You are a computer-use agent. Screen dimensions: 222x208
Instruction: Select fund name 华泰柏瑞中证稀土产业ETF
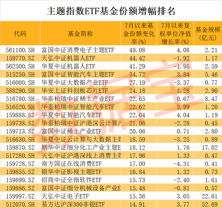click(78, 99)
